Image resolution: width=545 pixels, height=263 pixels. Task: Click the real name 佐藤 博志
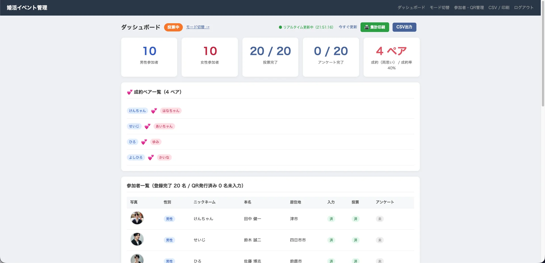click(x=252, y=261)
